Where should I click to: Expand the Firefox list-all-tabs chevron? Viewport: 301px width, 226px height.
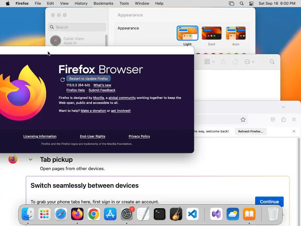[x=283, y=107]
